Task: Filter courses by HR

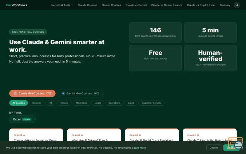Action: click(50, 103)
